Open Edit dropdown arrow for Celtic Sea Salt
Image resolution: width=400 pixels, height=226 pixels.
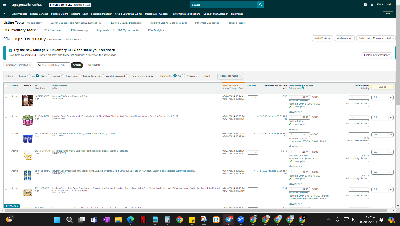click(391, 135)
